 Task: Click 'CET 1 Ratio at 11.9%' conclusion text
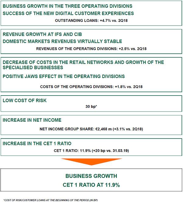click(91, 185)
